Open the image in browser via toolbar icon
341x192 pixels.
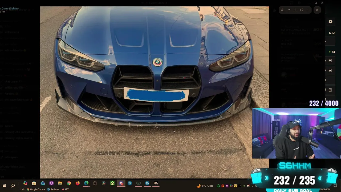[x=302, y=10]
